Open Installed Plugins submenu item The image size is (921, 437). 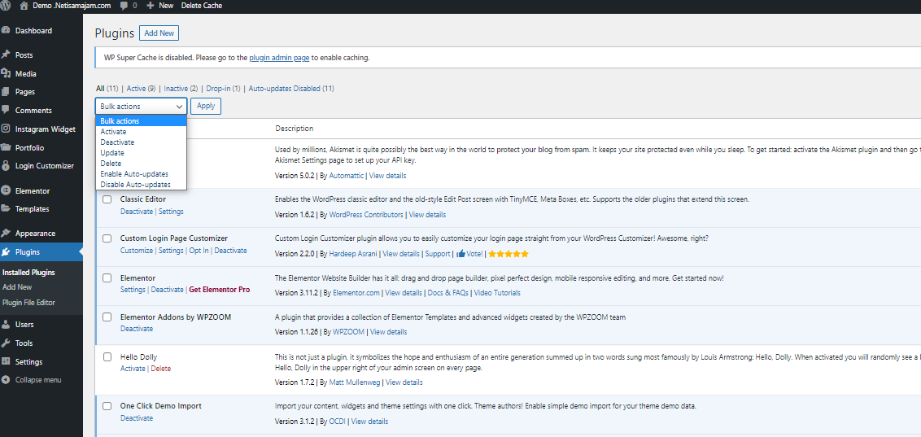click(28, 273)
